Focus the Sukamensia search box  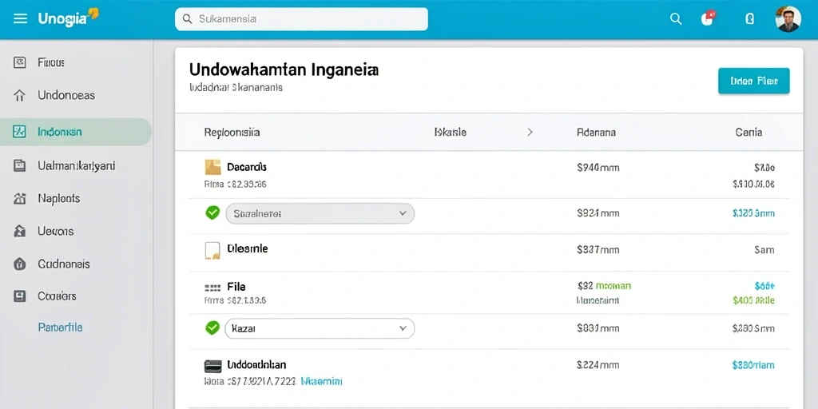tap(301, 19)
